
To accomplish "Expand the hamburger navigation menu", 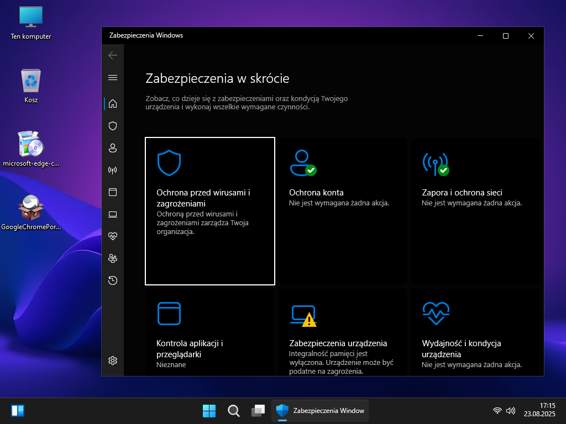I will point(113,78).
